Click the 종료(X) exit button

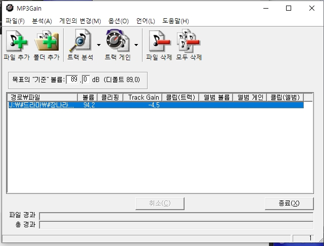[x=289, y=203]
